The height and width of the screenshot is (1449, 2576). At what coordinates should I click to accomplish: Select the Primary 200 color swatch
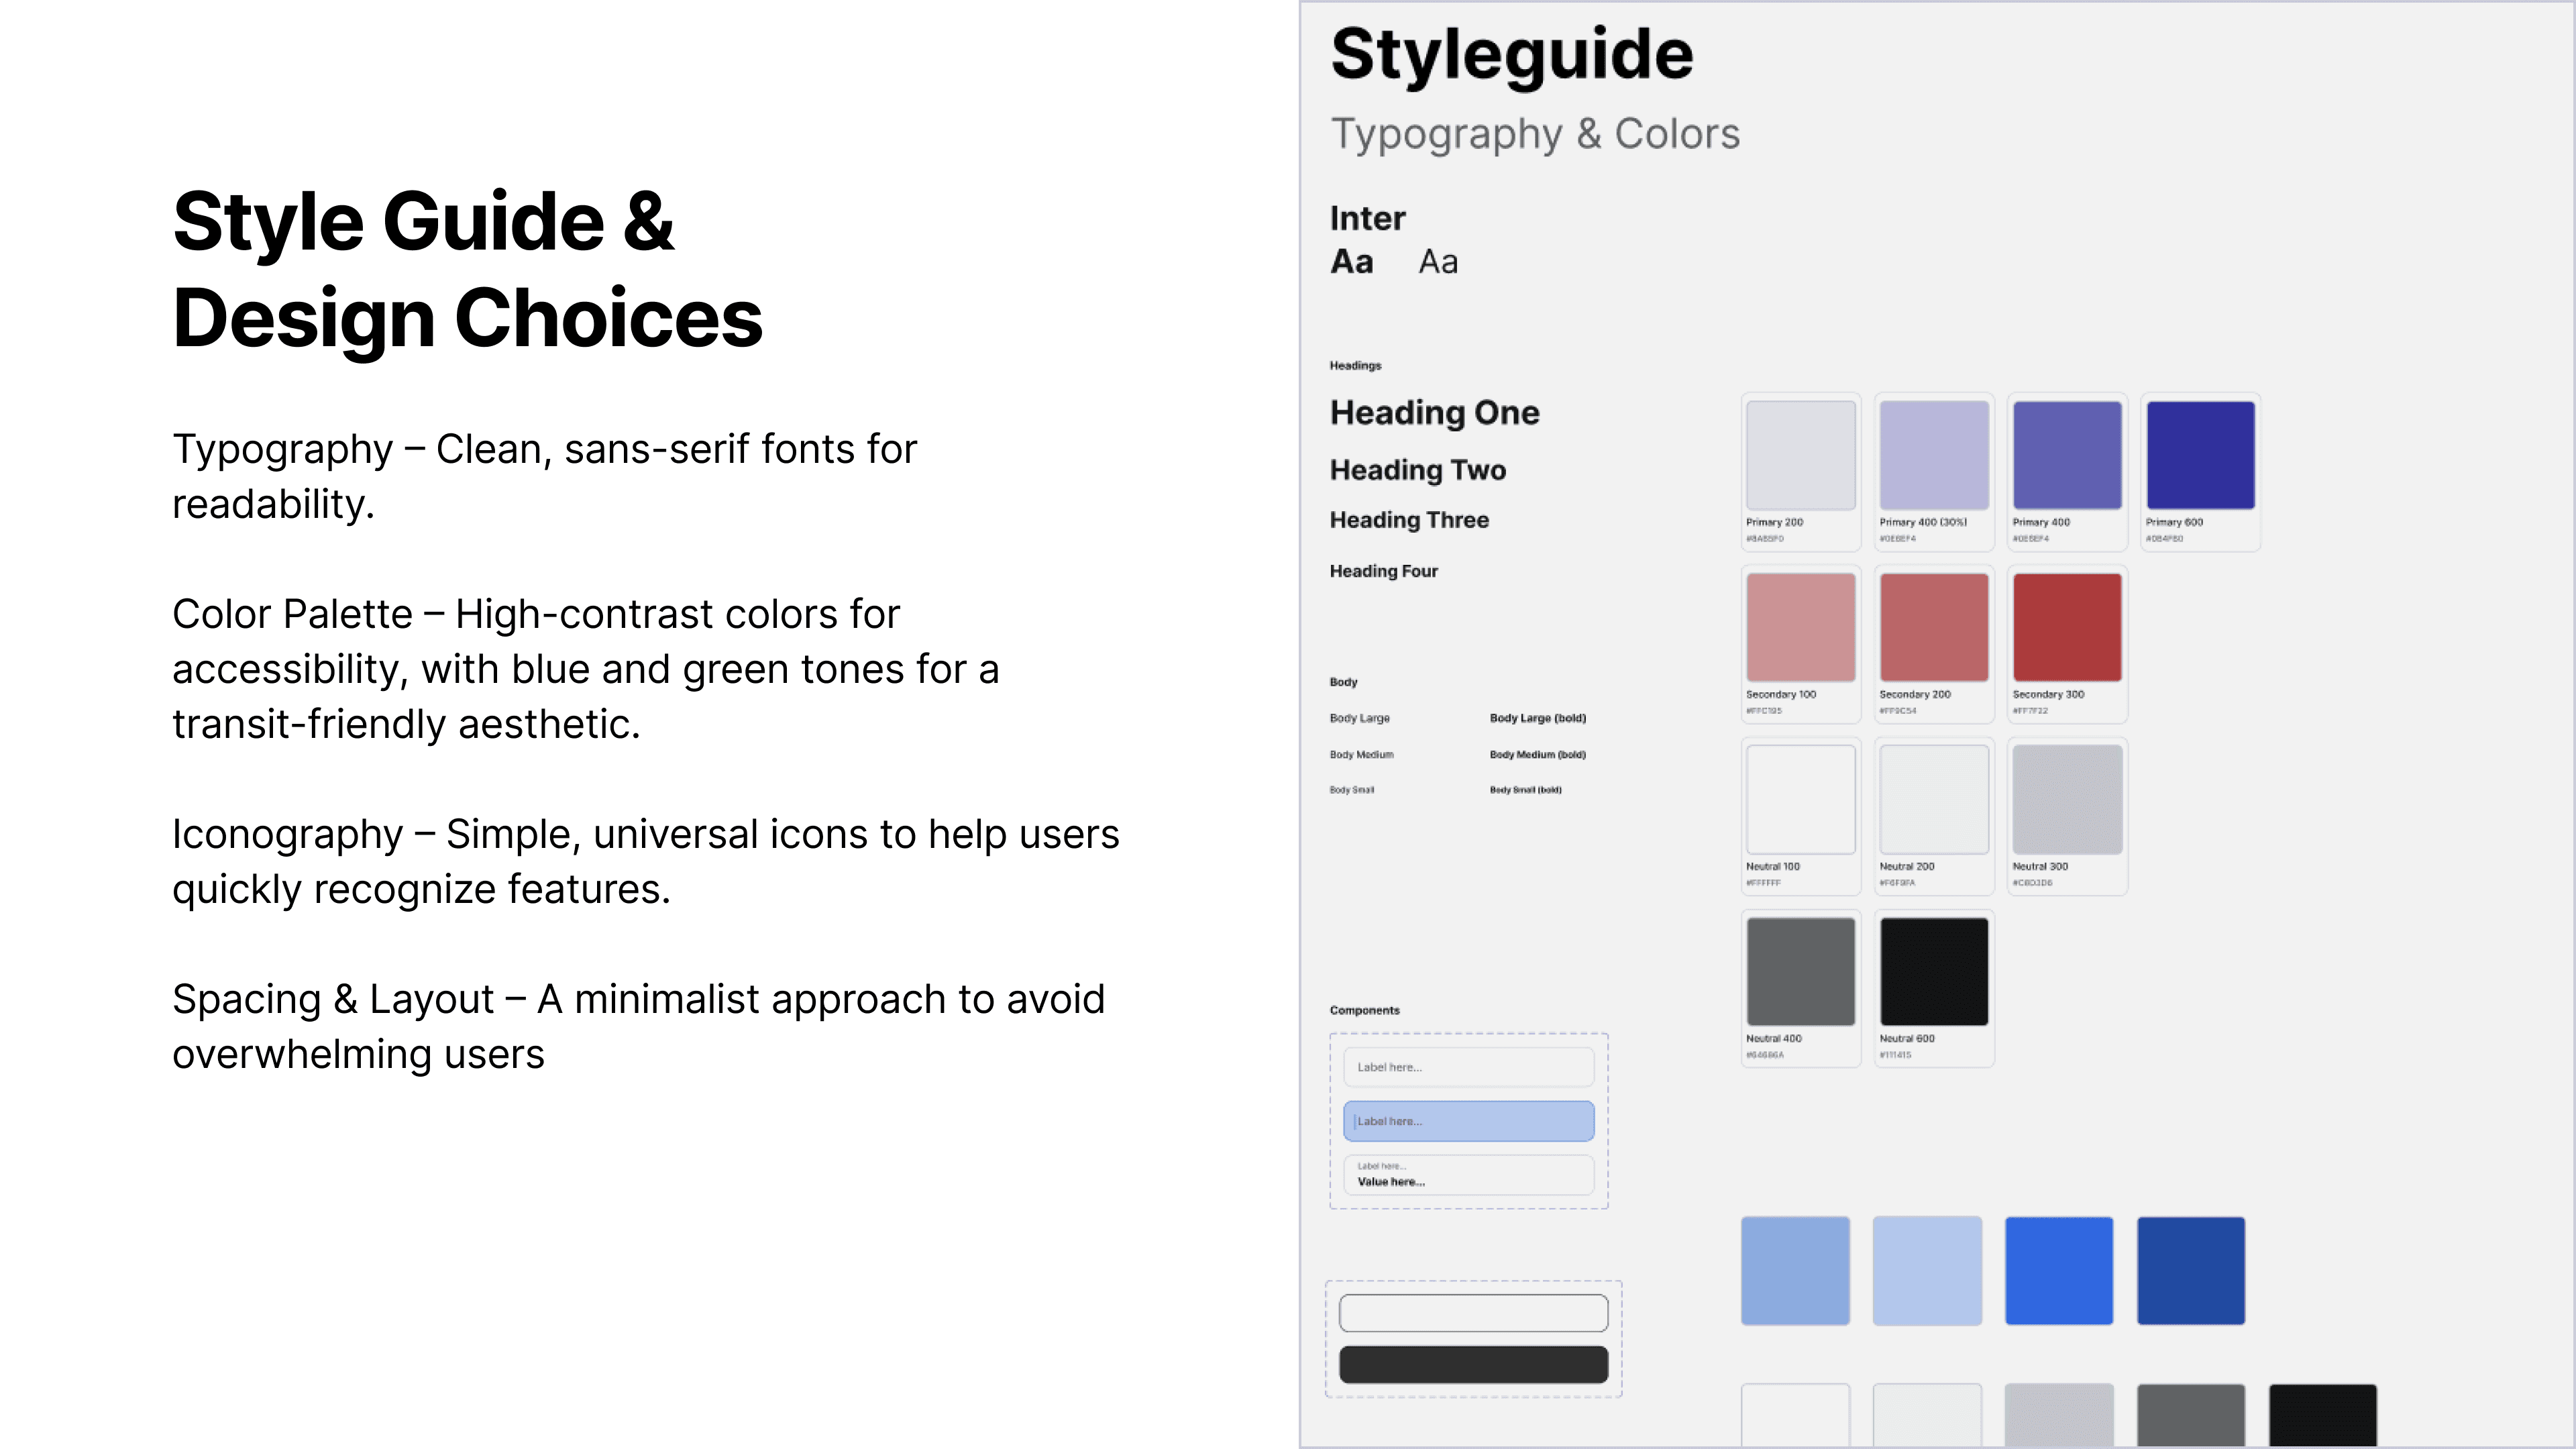pos(1800,455)
